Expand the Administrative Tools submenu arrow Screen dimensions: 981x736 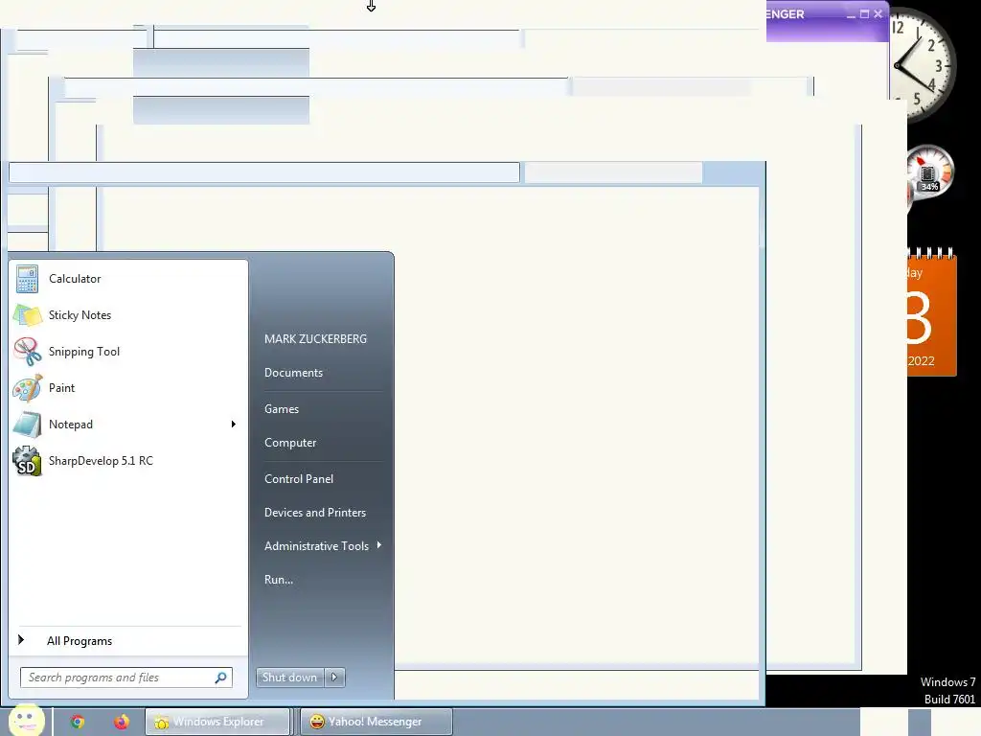379,545
